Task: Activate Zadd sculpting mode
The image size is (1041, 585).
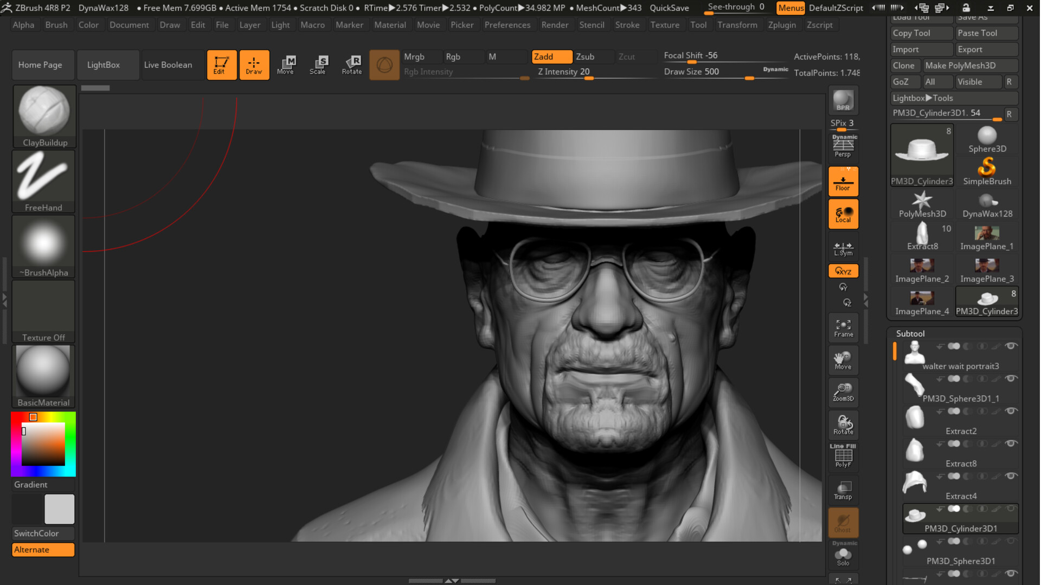Action: (x=551, y=56)
